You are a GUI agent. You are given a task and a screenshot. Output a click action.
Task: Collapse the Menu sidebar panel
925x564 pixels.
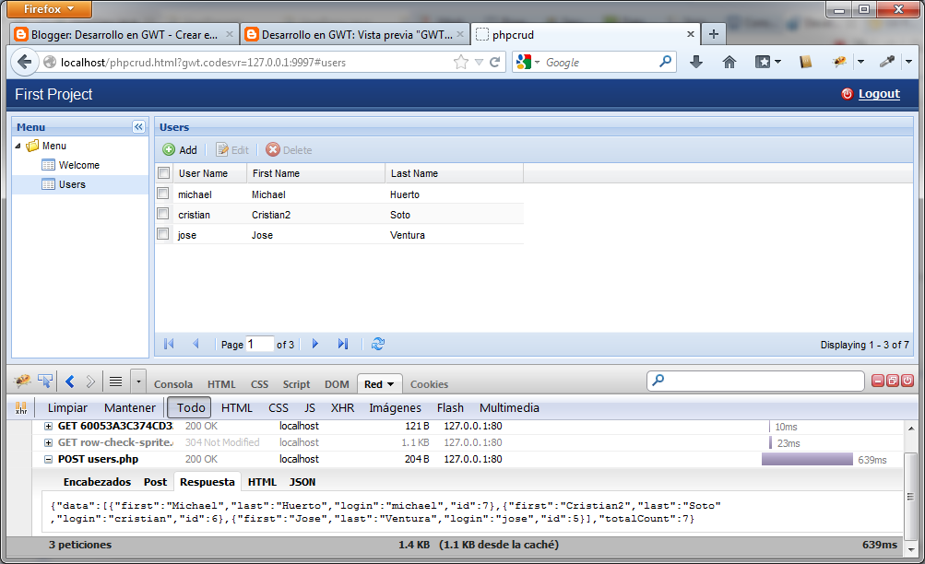tap(139, 126)
